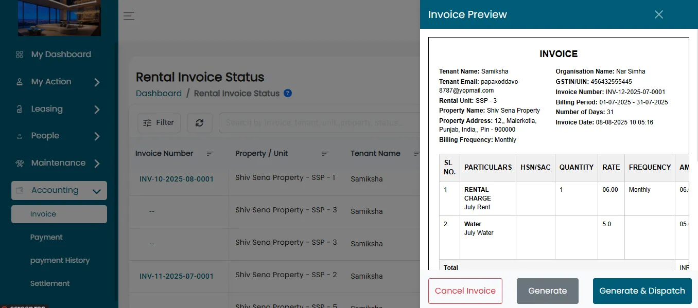Screen dimensions: 698x308
Task: Click the Cancel Invoice button
Action: pyautogui.click(x=465, y=291)
